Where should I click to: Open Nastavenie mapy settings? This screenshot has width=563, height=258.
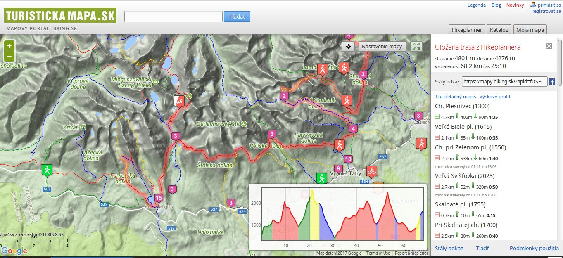[382, 46]
